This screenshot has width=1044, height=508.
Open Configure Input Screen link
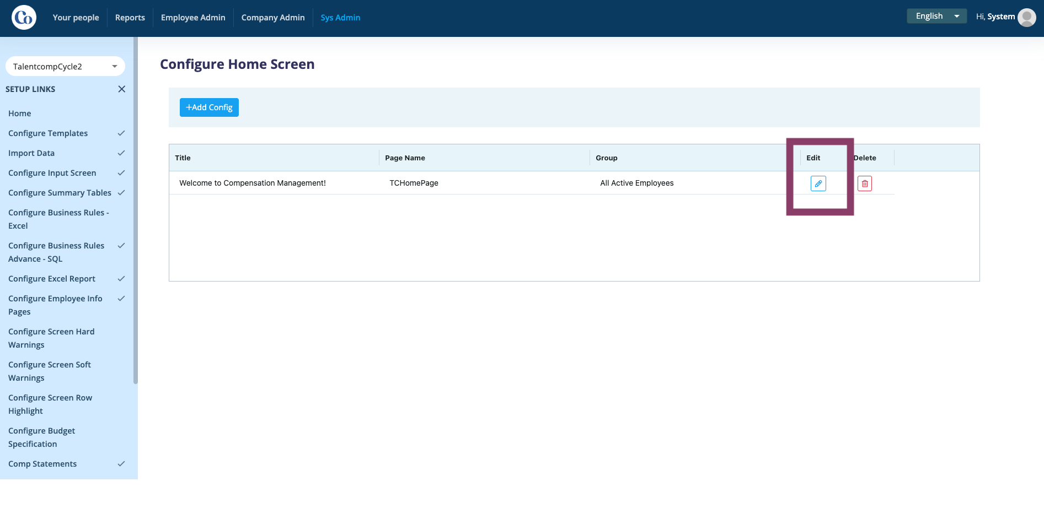[52, 173]
